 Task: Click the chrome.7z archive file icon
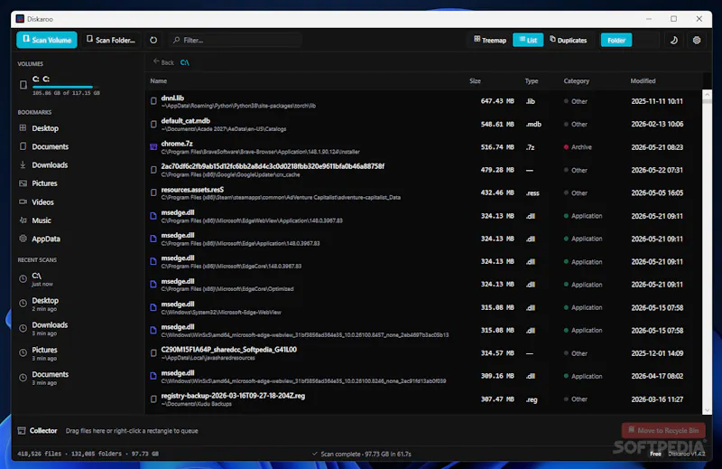click(x=153, y=147)
